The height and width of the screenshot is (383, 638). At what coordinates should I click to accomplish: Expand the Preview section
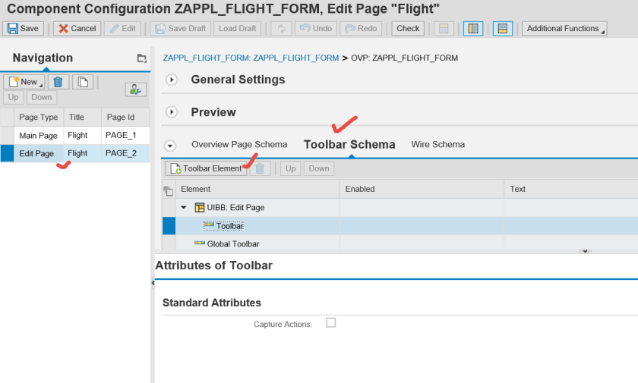click(x=172, y=112)
